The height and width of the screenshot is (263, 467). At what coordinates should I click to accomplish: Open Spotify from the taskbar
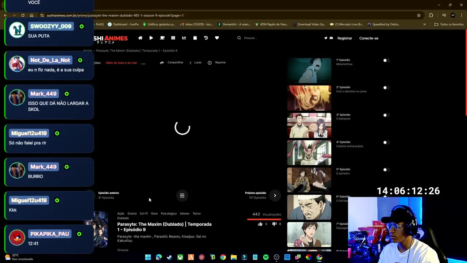pos(266,257)
